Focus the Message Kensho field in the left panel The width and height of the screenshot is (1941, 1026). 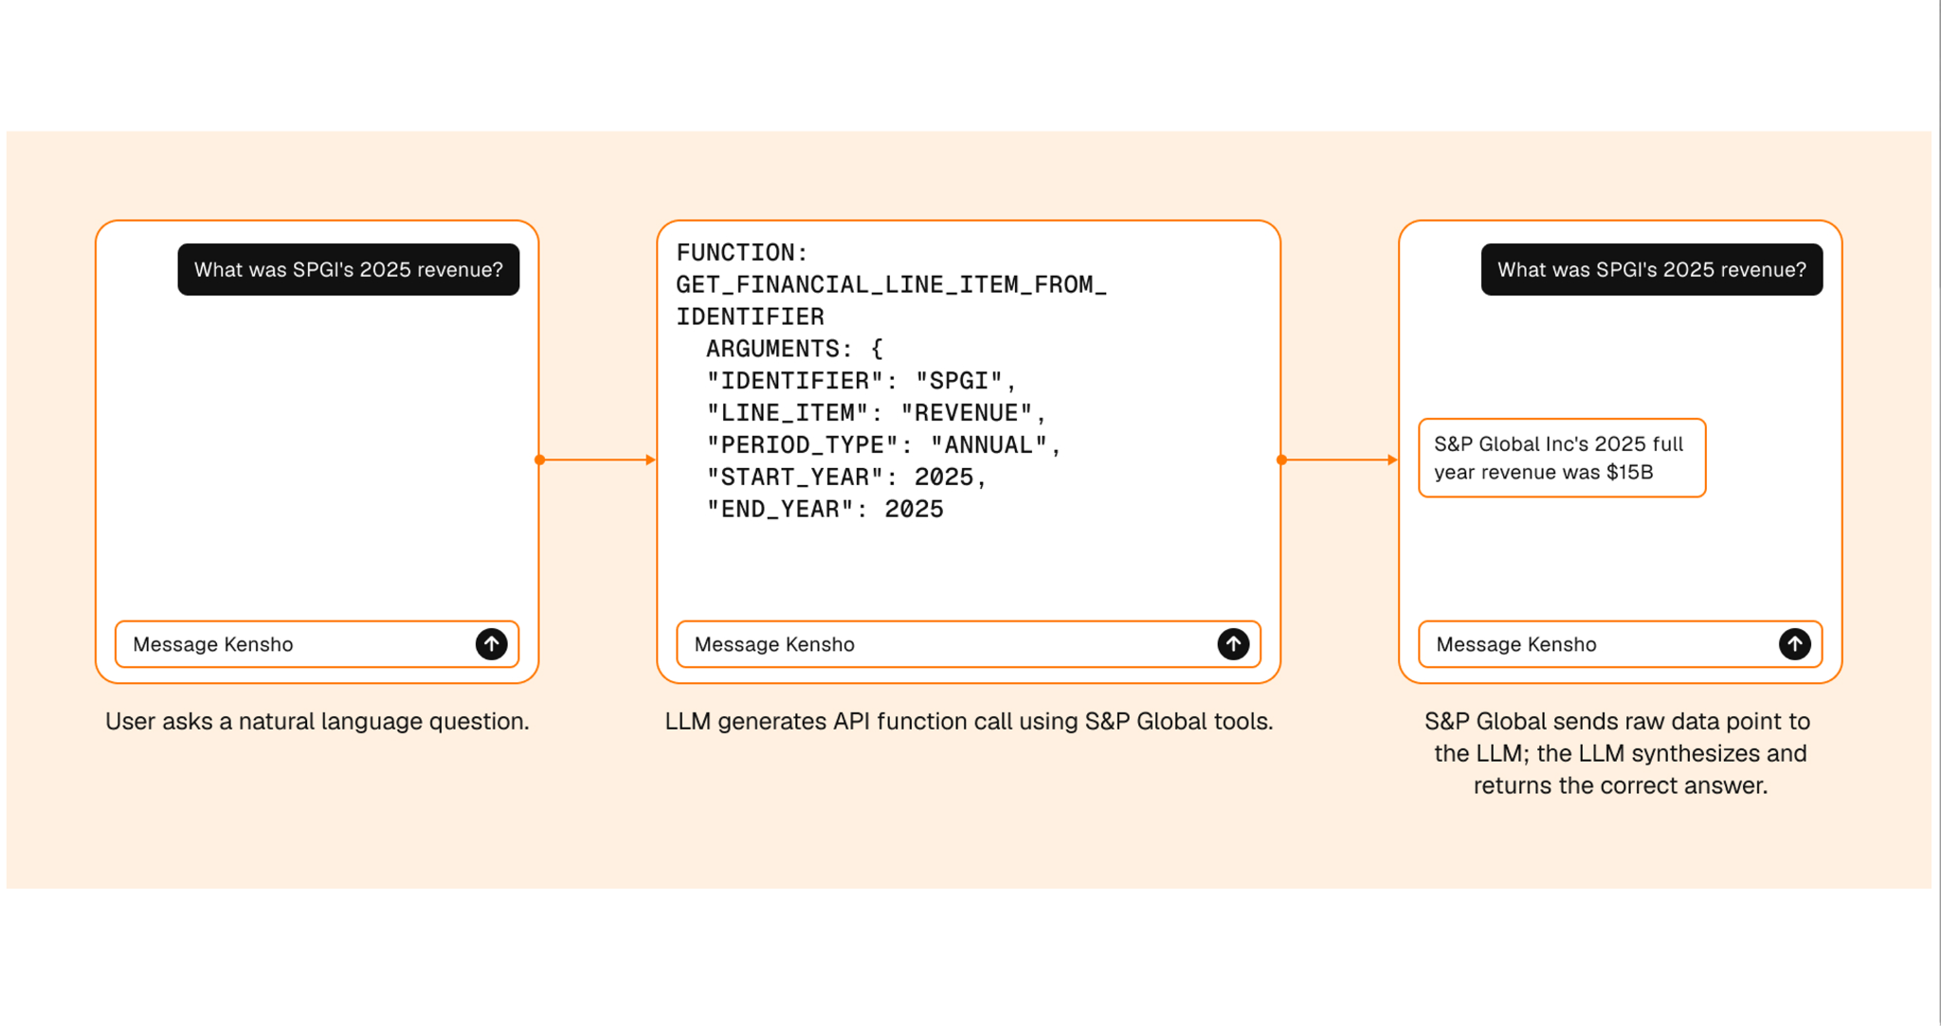(x=317, y=644)
